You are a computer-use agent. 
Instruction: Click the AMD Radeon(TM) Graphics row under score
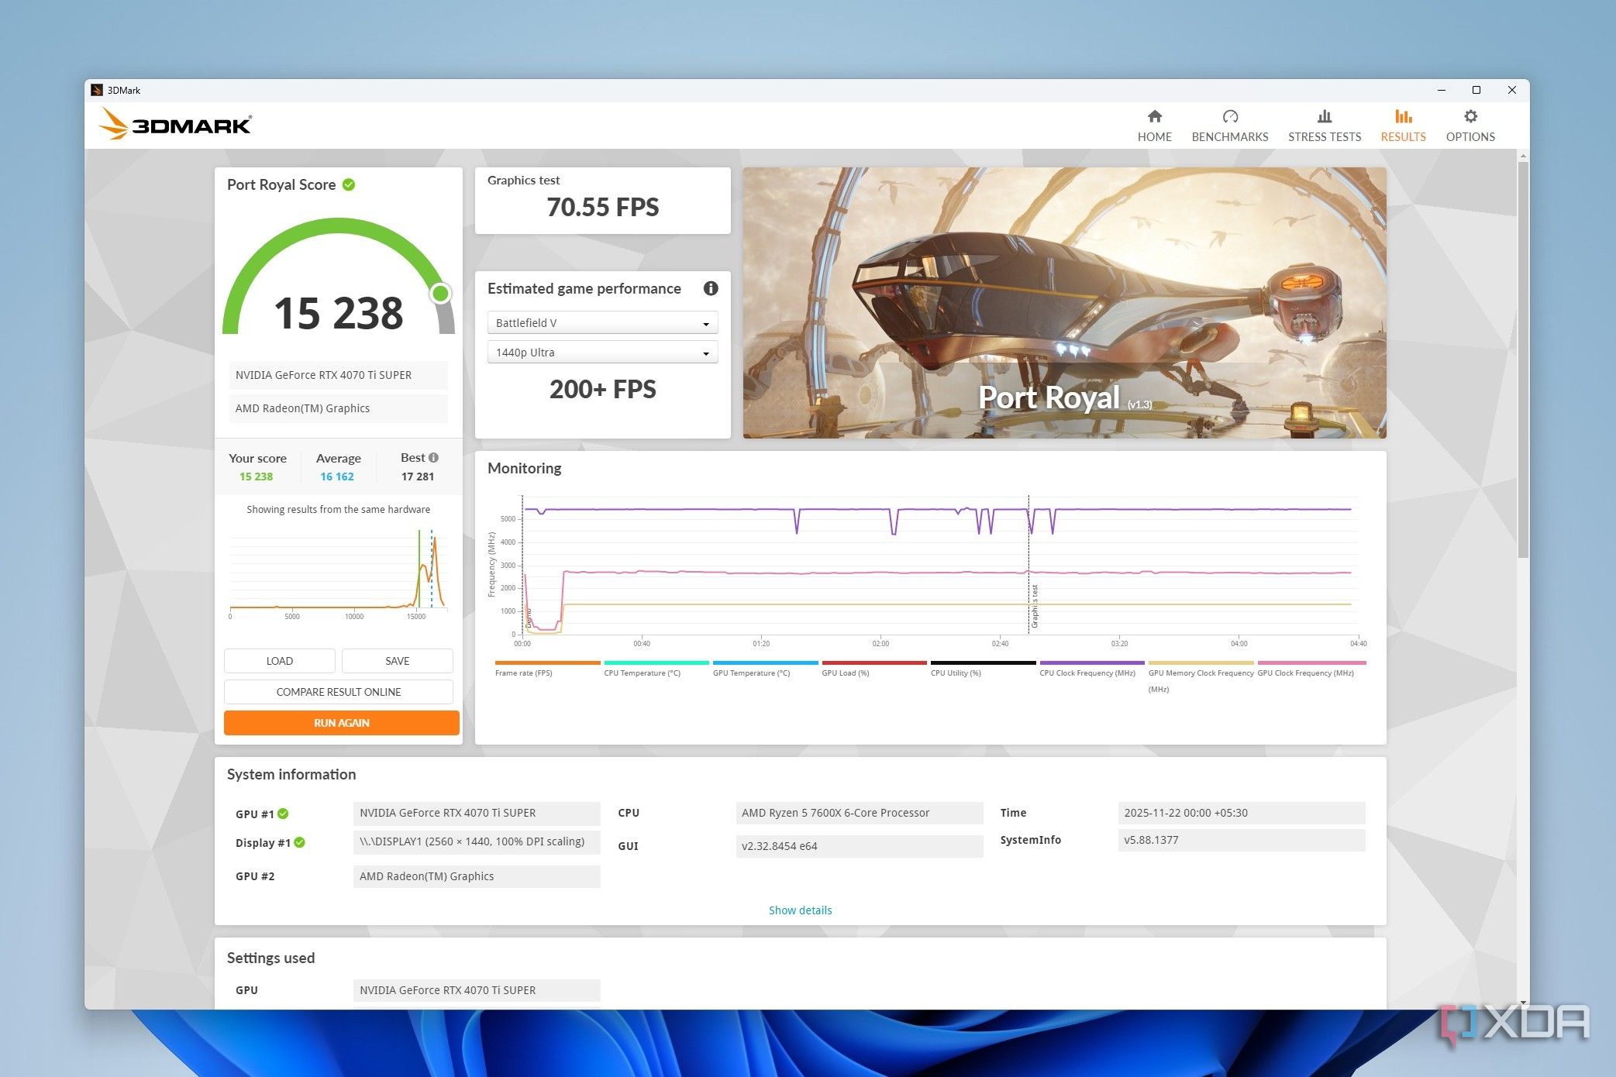(x=338, y=408)
